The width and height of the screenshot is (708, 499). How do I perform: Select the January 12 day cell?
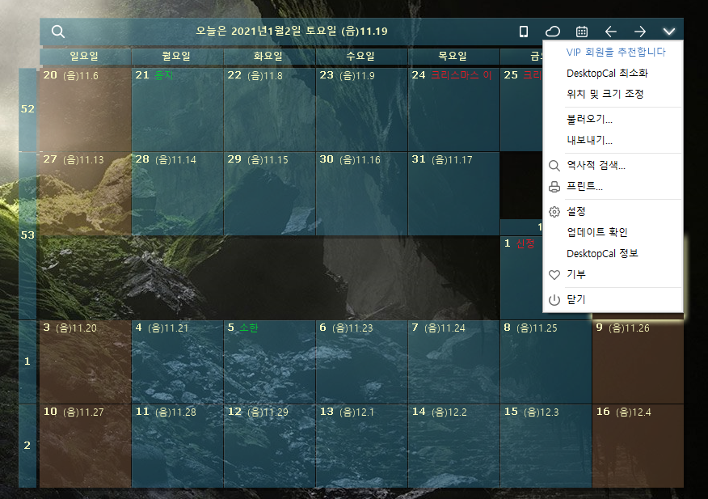pos(270,446)
